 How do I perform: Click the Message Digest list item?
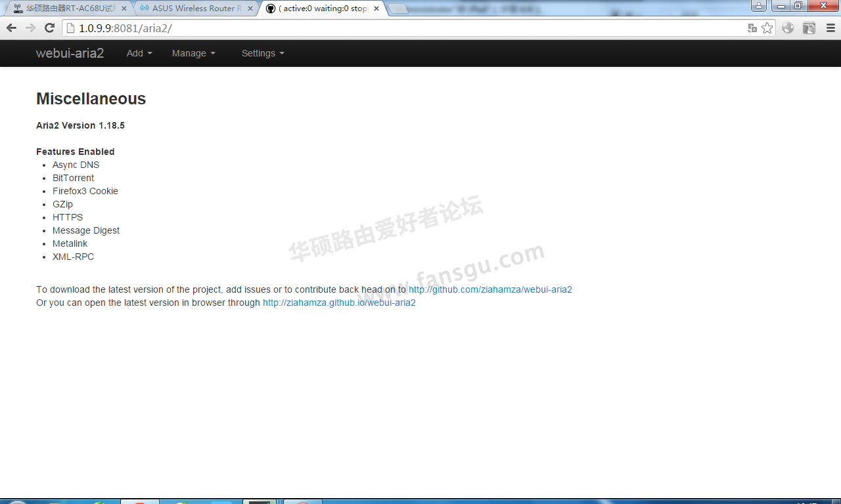tap(86, 230)
